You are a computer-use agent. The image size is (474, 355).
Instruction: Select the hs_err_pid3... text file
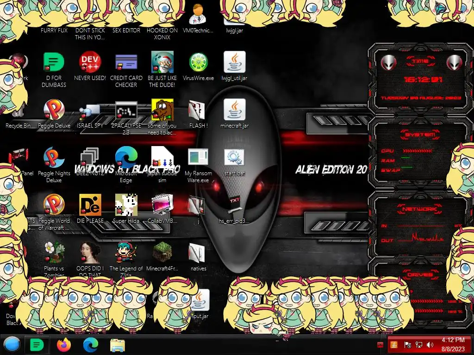(x=234, y=210)
